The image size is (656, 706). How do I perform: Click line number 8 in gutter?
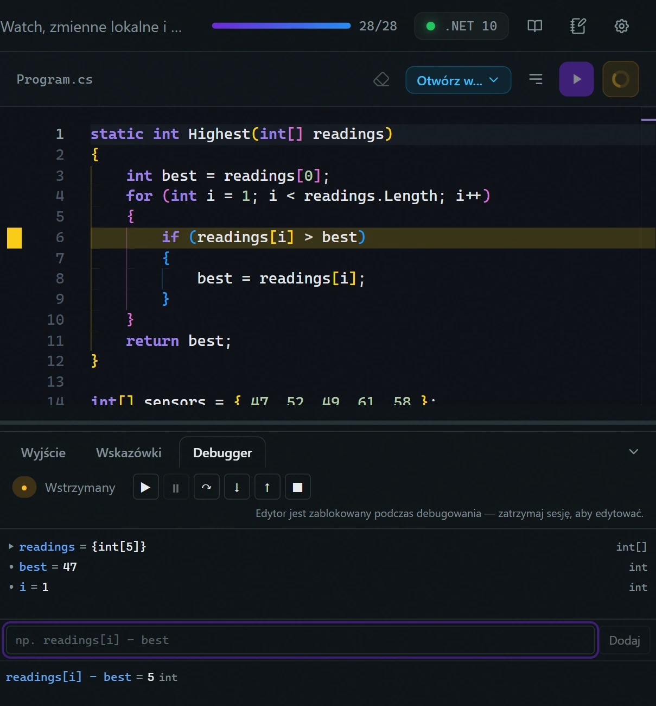(60, 279)
